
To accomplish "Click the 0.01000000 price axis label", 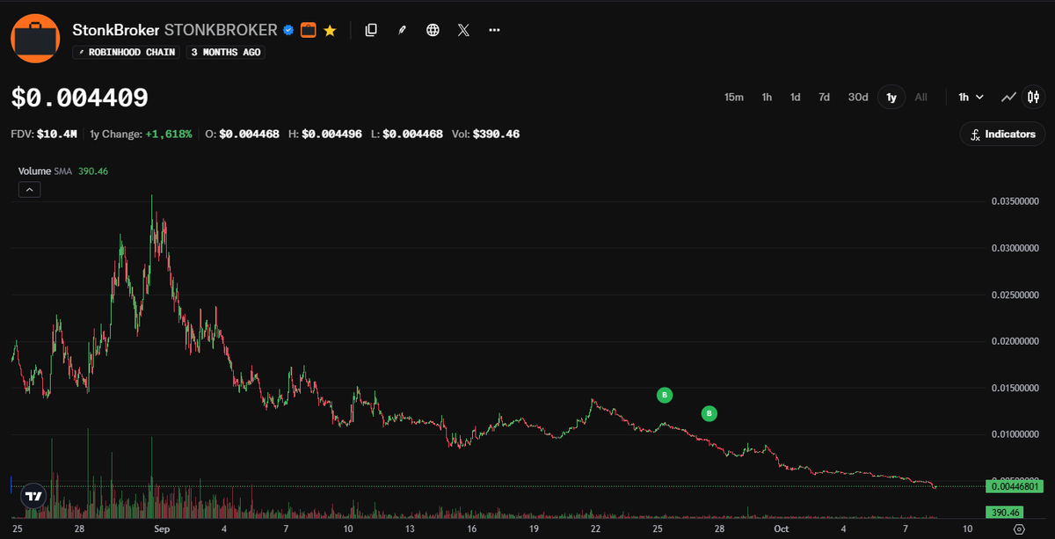I will pos(1016,434).
